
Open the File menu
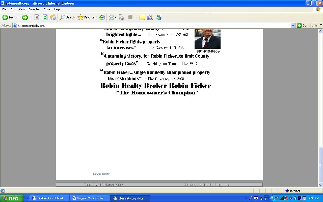click(x=4, y=9)
